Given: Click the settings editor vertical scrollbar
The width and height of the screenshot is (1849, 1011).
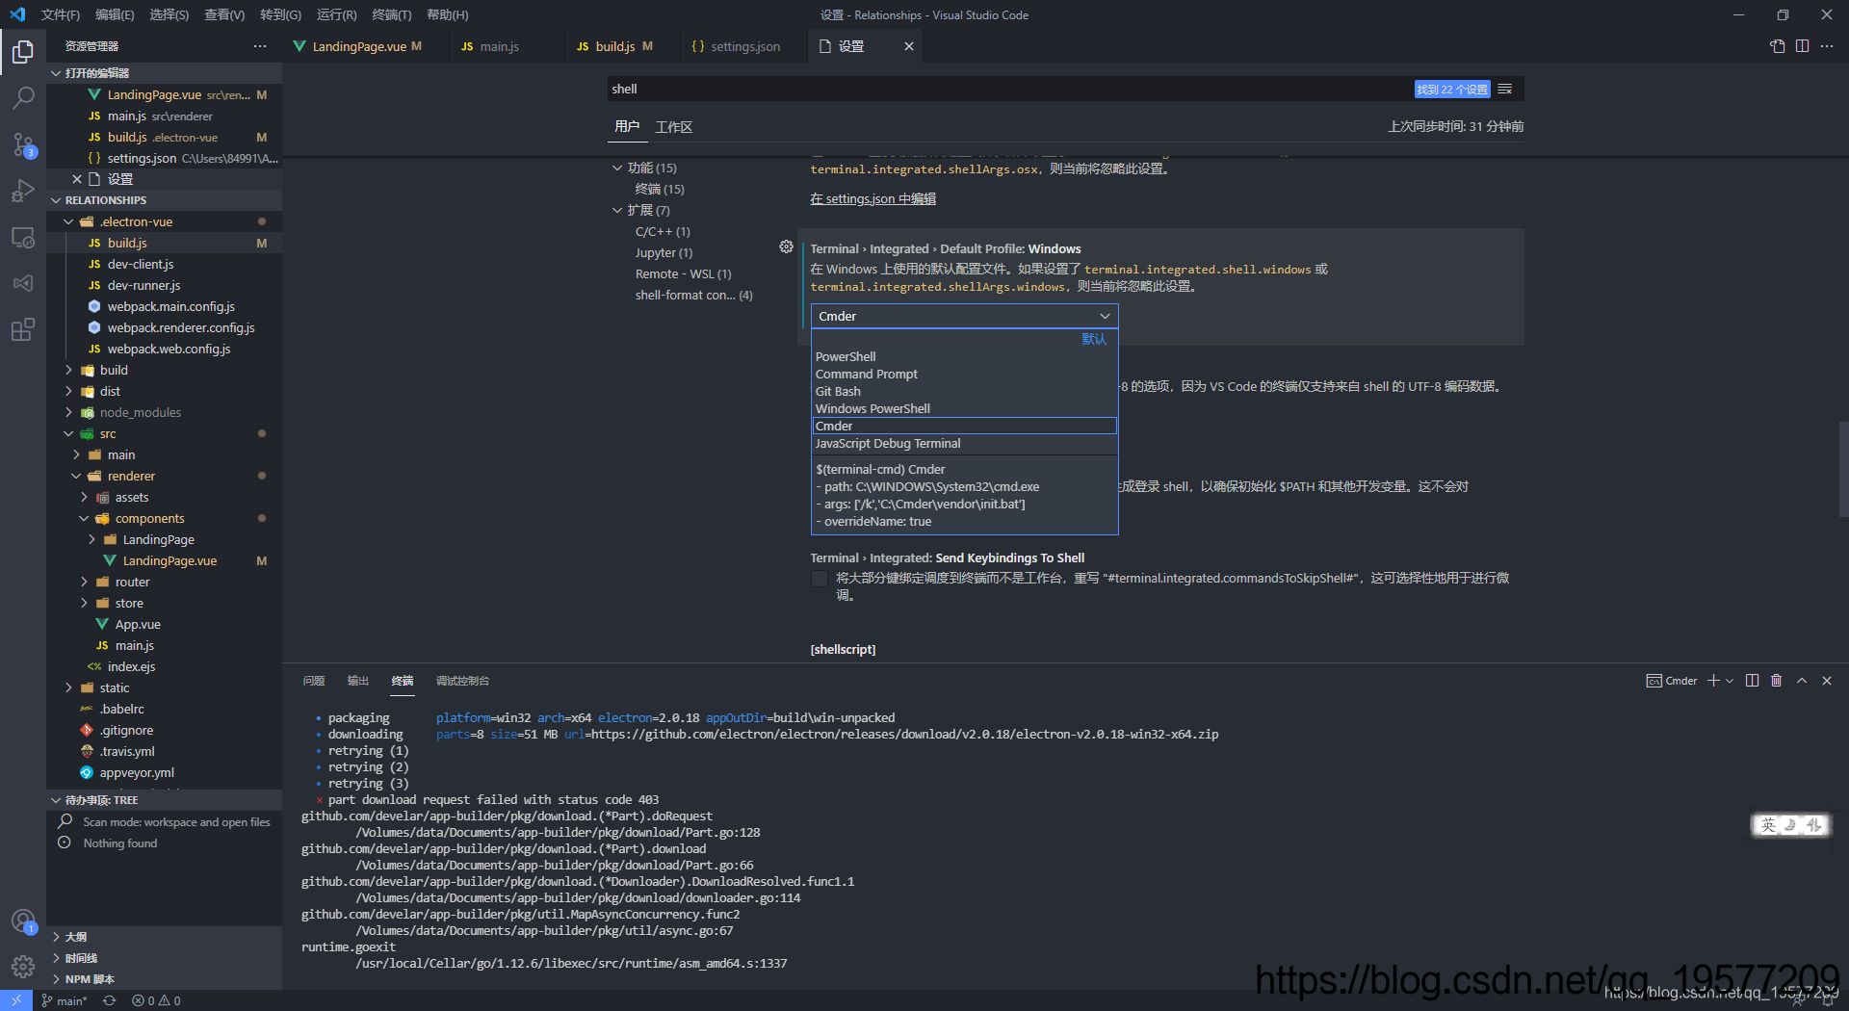Looking at the screenshot, I should click(1843, 470).
